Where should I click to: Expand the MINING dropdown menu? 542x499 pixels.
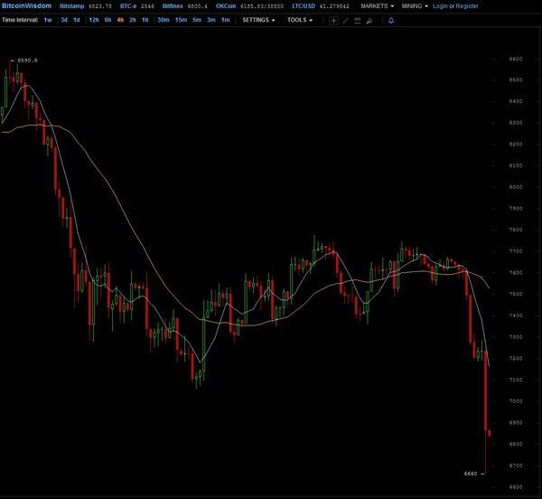pos(415,6)
